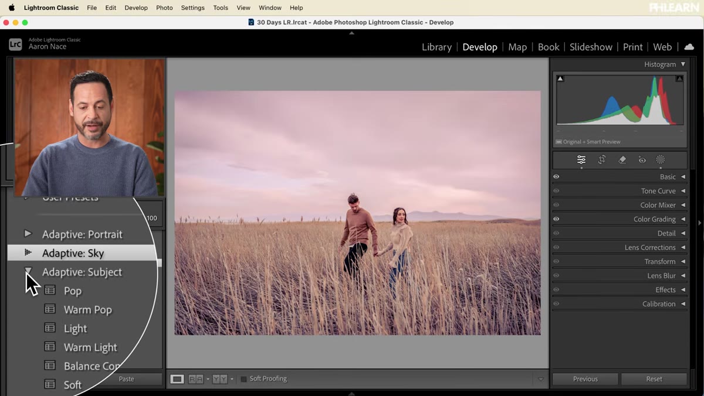Enable the Soft Proofing checkbox
Viewport: 704px width, 396px height.
point(244,379)
